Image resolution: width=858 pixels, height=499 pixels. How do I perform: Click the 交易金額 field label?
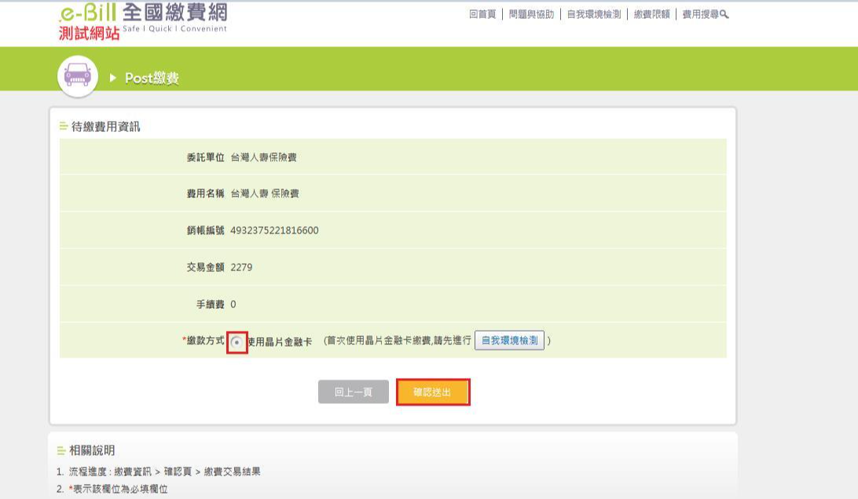click(206, 267)
